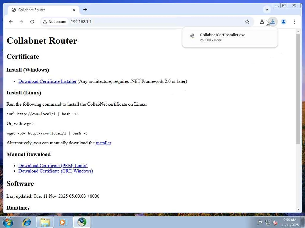
Task: Toggle the Downloads toolbar button
Action: click(273, 22)
